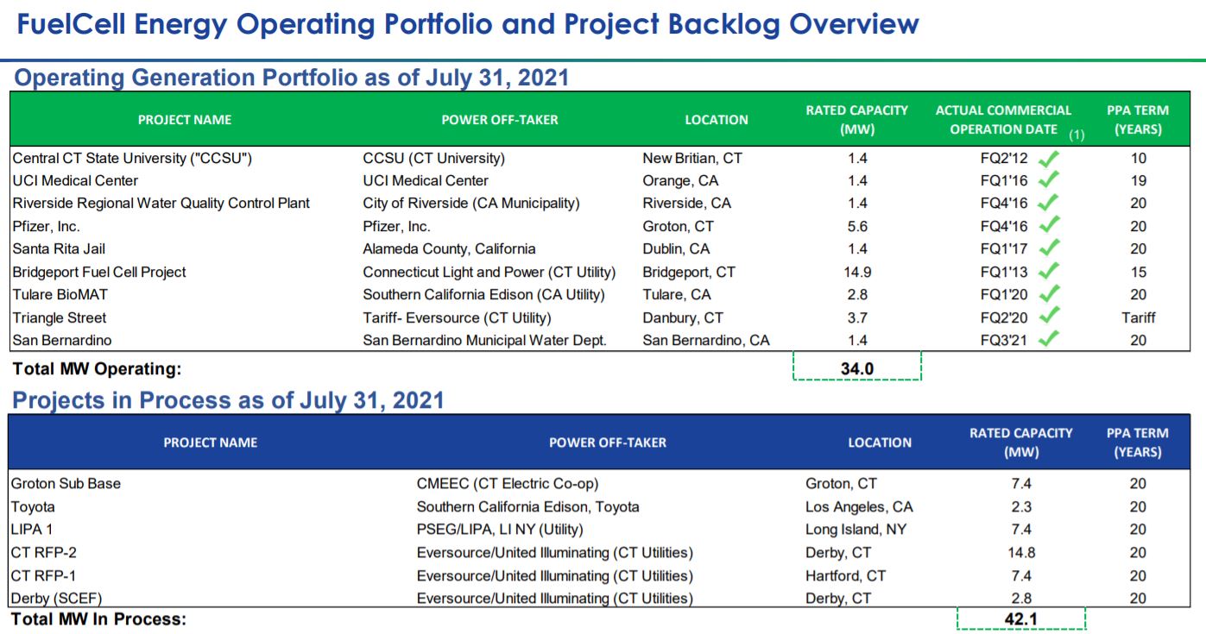Select Riverside Regional Water Quality Control Plant
Image resolution: width=1206 pixels, height=634 pixels.
point(161,204)
